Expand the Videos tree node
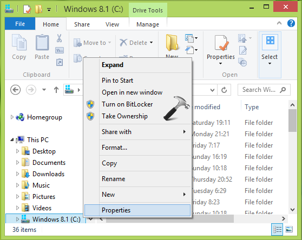 [x=17, y=208]
